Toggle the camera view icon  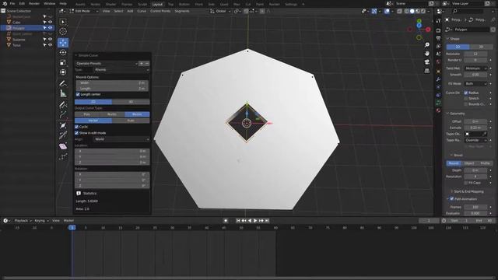tap(427, 62)
